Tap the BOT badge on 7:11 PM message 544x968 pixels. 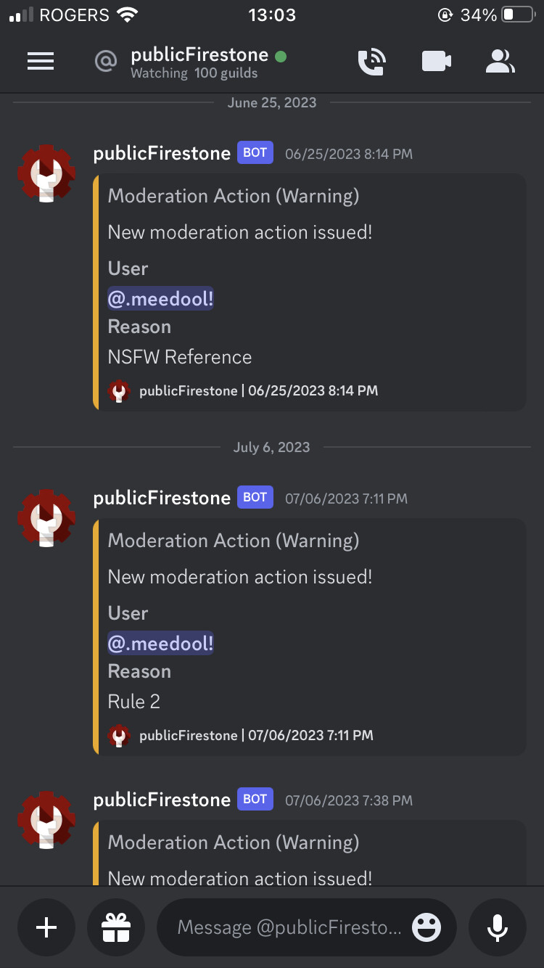point(255,497)
